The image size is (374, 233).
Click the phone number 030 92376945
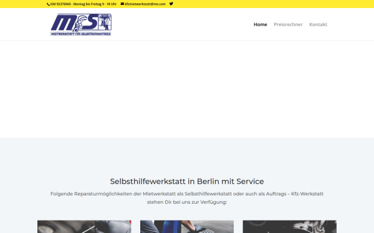pos(60,4)
